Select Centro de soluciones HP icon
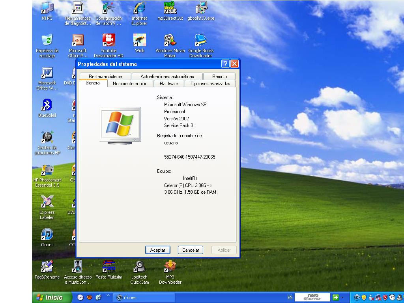Image resolution: width=404 pixels, height=303 pixels. [x=47, y=143]
